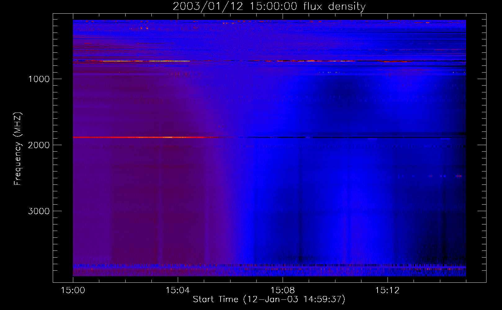The height and width of the screenshot is (310, 502).
Task: Click the 'Start Time (12-Jan-03 14:59:37)' label
Action: point(269,299)
